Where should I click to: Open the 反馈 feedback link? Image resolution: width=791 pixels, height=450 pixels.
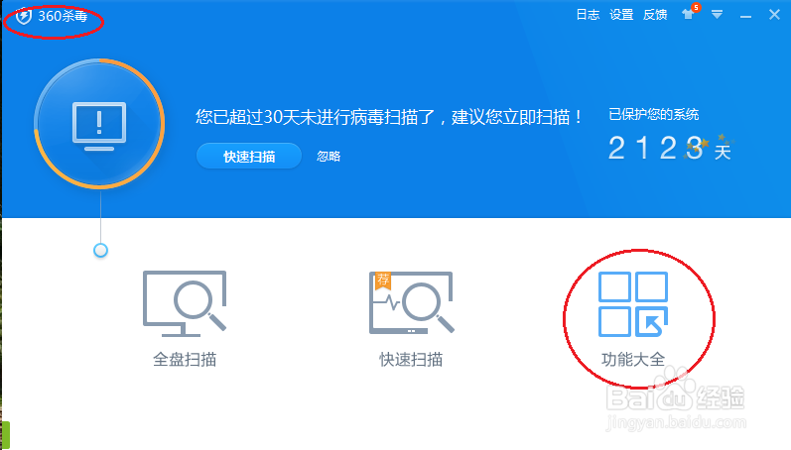(x=655, y=15)
